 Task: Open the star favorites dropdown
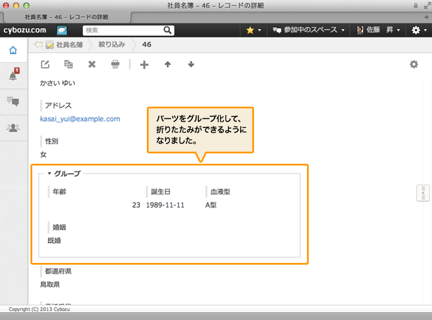253,30
